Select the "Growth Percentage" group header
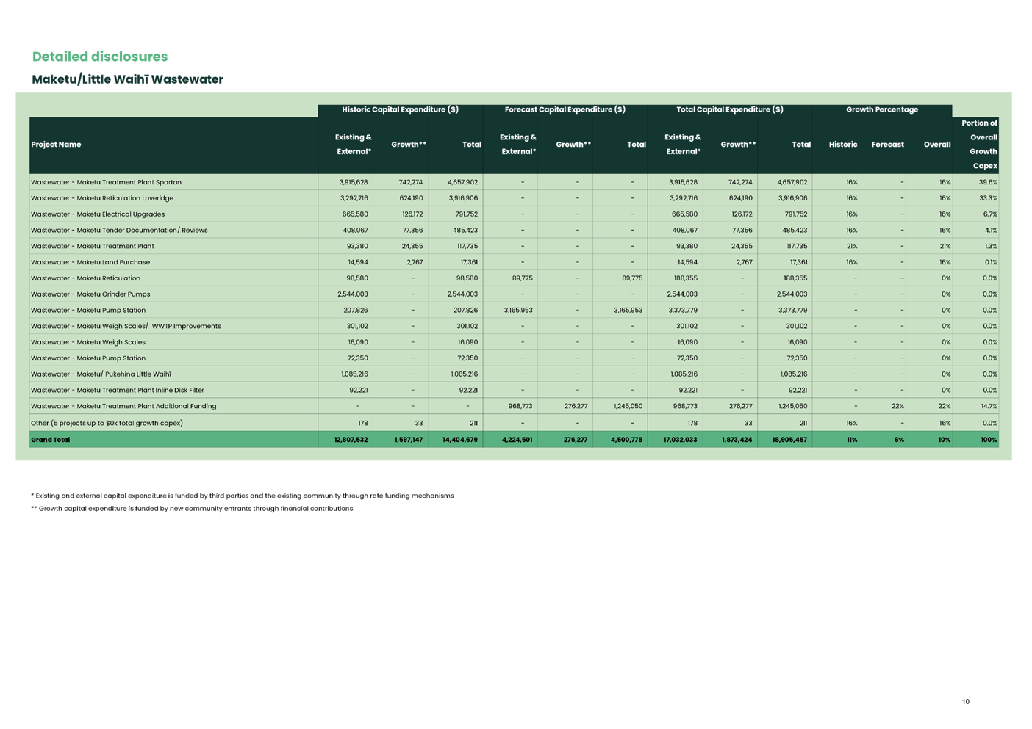Screen dimensions: 1032x729 coord(881,109)
